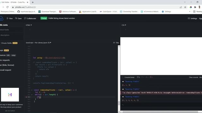Viewport: 202px width, 113px height.
Task: Click the JSFiddle cloud logo
Action: pos(1,18)
